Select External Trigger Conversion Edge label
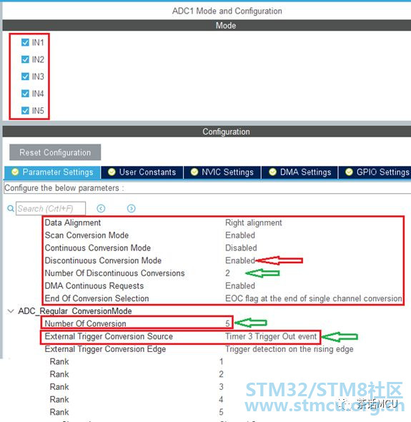The image size is (411, 422). click(x=105, y=349)
